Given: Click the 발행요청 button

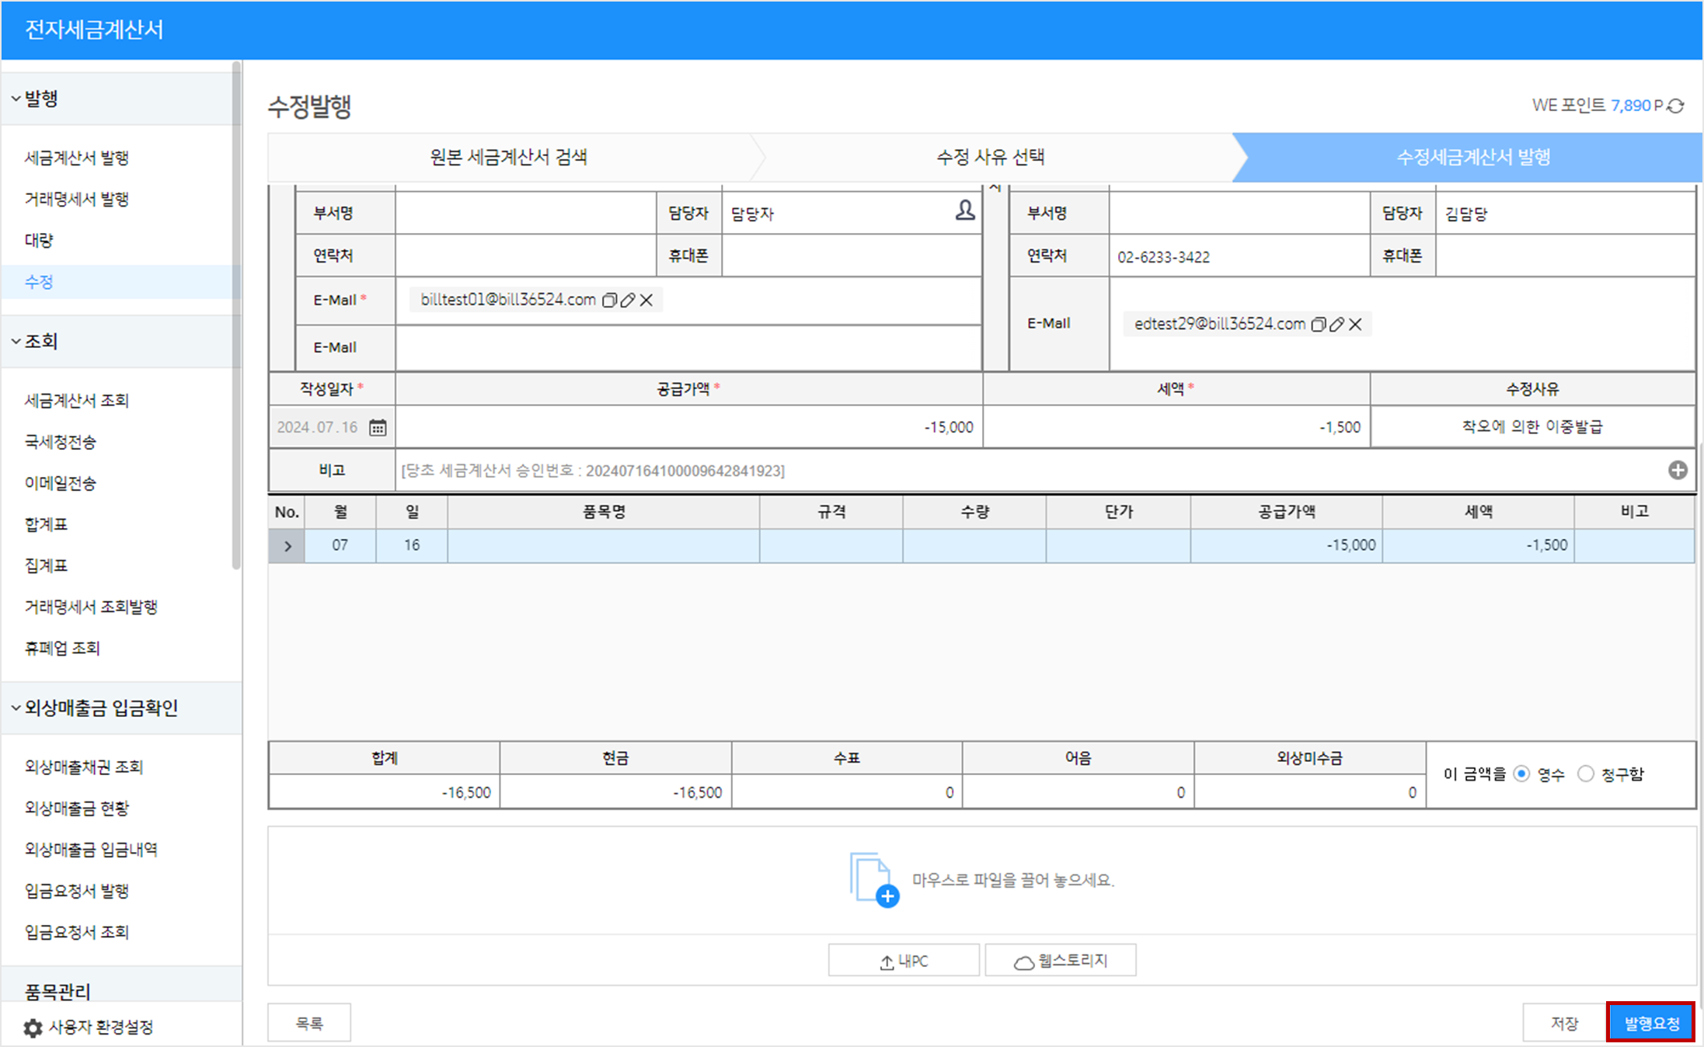Looking at the screenshot, I should [x=1650, y=1023].
